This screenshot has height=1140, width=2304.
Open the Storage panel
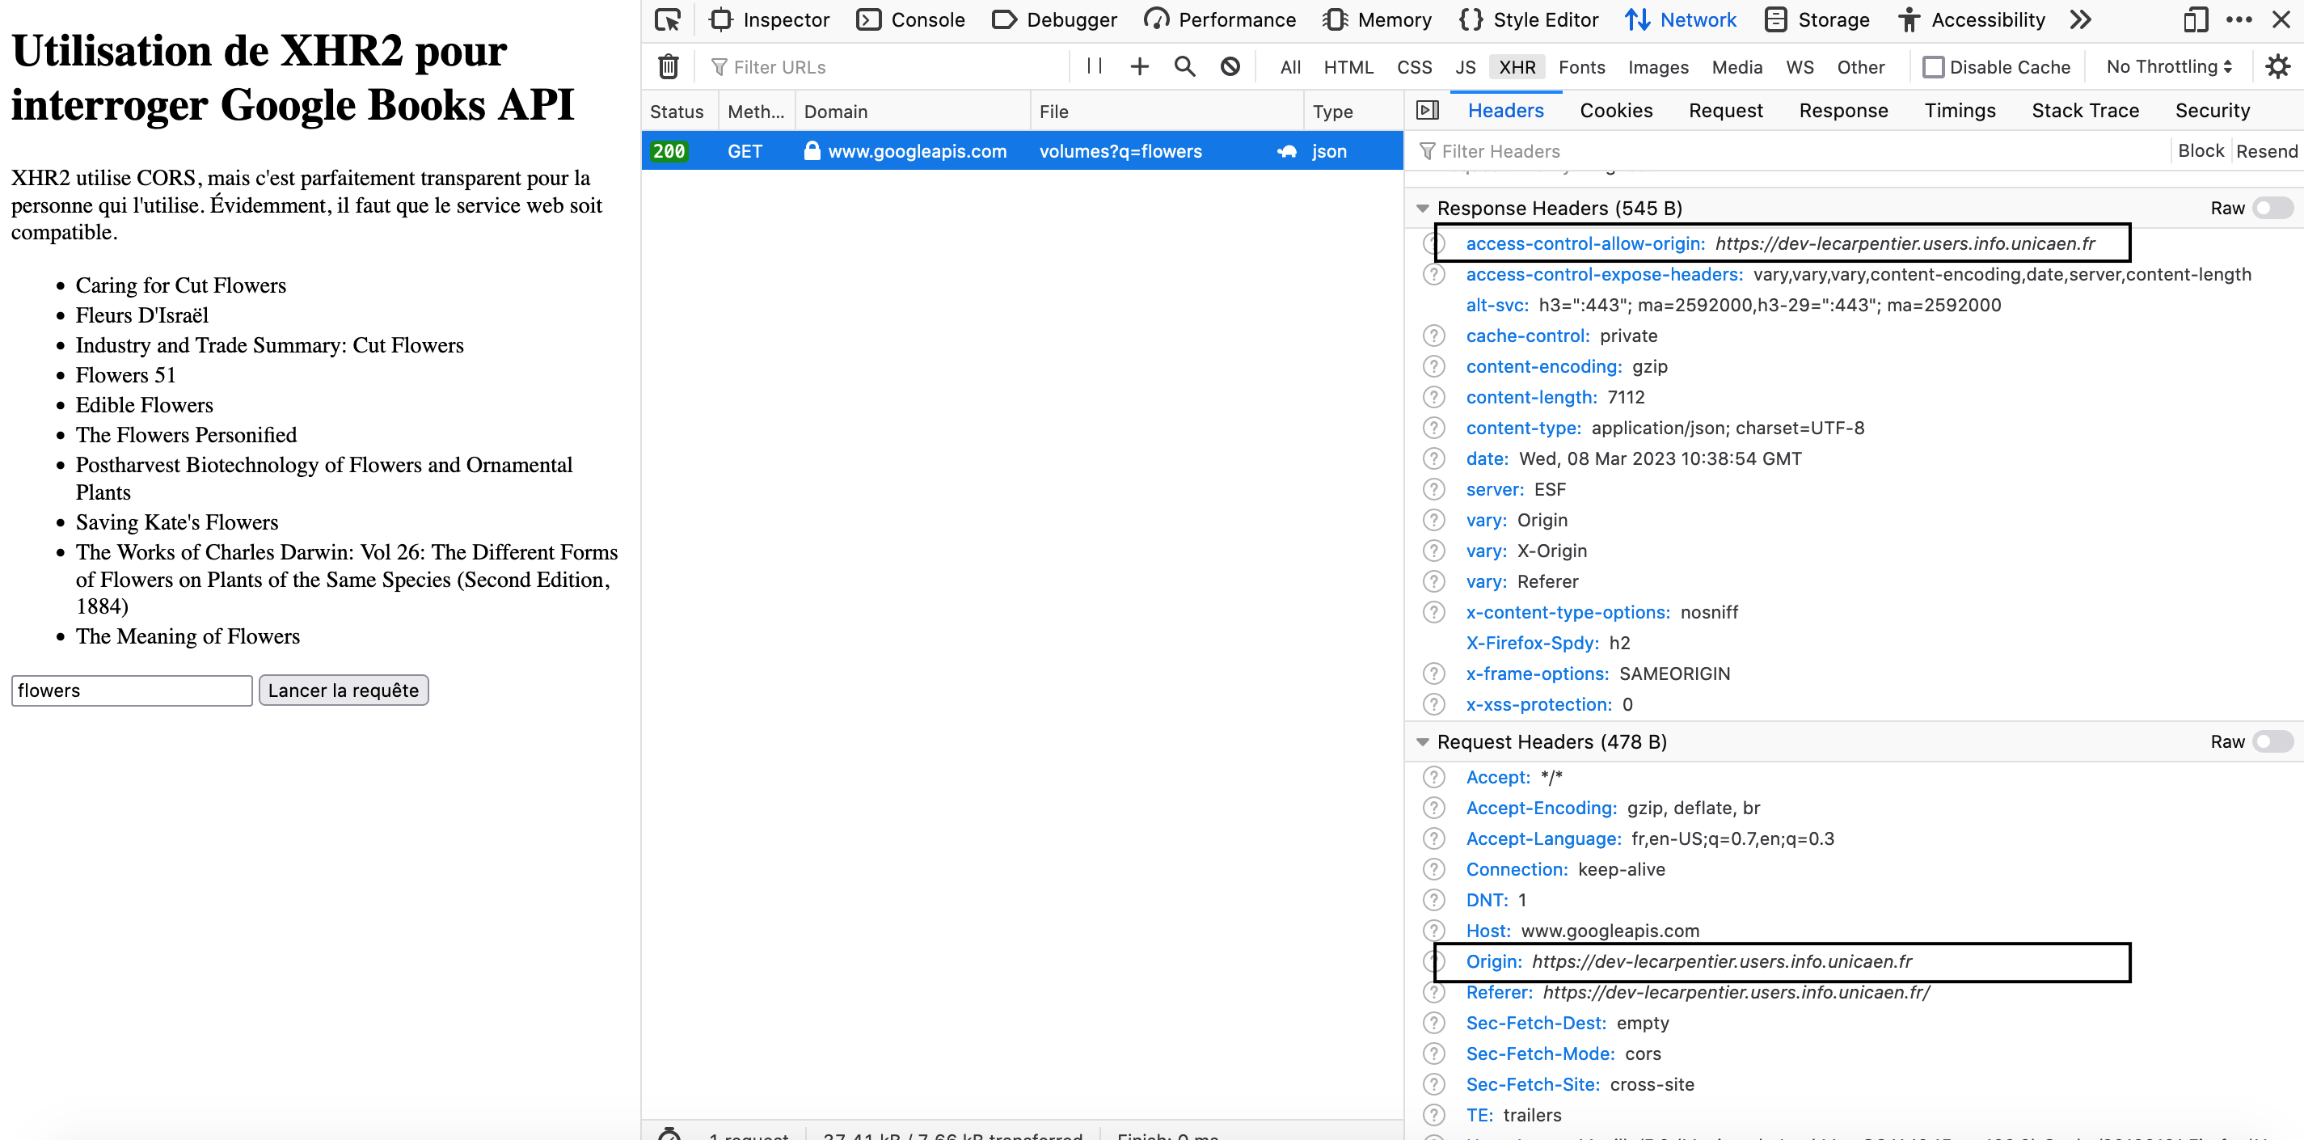coord(1817,19)
